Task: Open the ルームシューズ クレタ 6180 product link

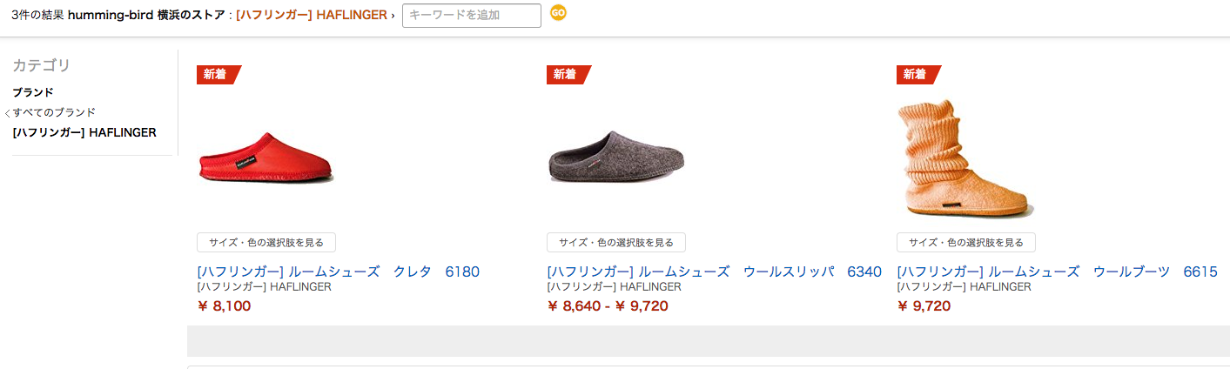Action: (338, 272)
